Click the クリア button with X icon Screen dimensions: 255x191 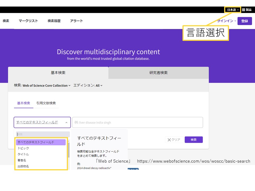pyautogui.click(x=174, y=140)
